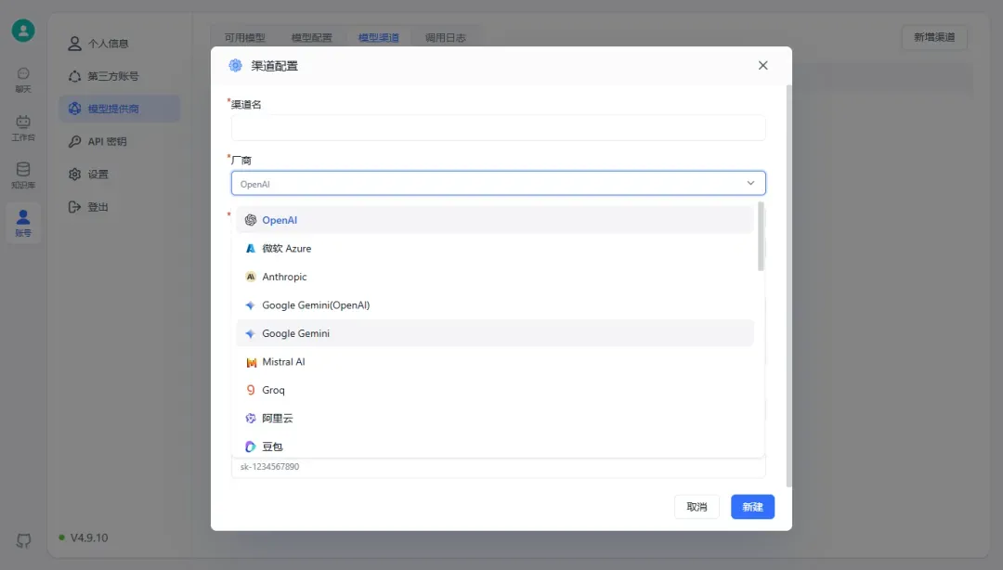Screen dimensions: 1003x570
Task: Collapse the 厂商 dropdown via its chevron
Action: [750, 184]
